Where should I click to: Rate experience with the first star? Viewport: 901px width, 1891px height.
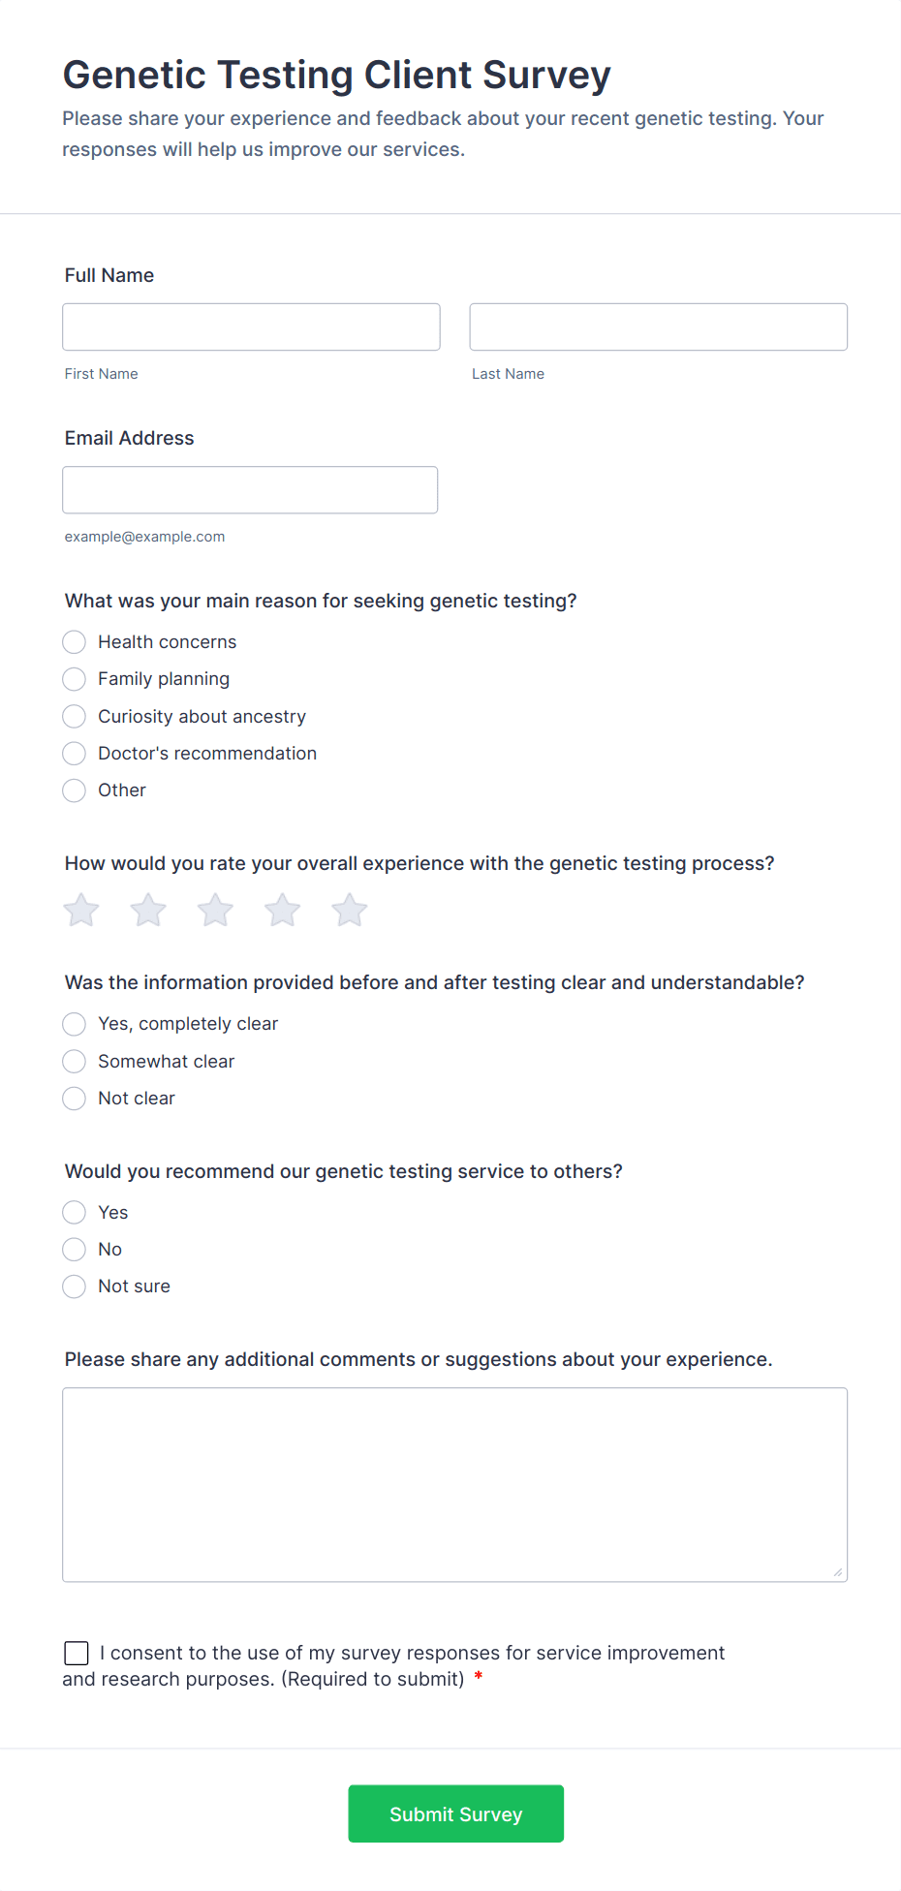tap(81, 911)
